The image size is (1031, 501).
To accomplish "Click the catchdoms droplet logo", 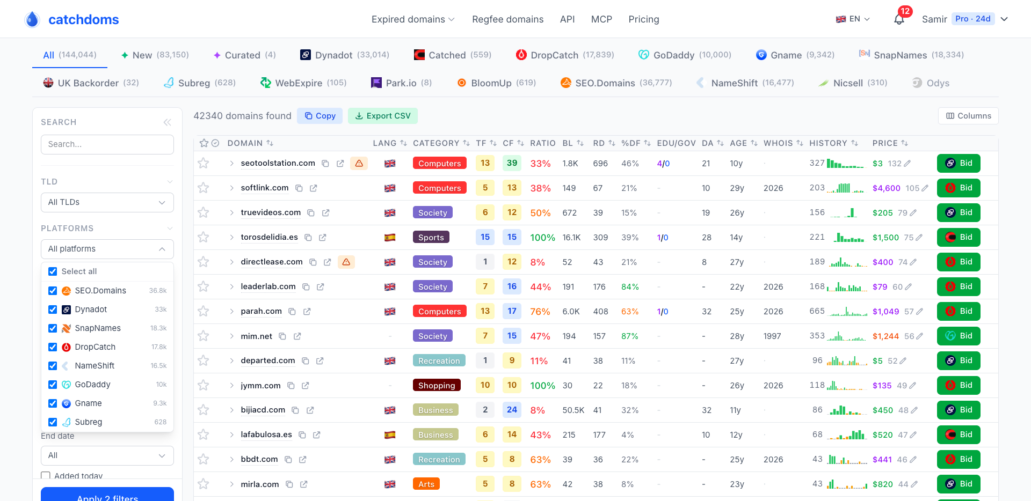I will 32,19.
